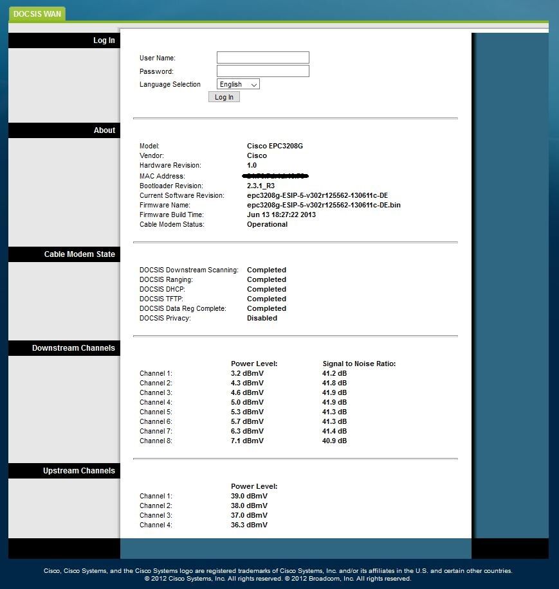Select the Upstream Channels heading

(x=64, y=471)
